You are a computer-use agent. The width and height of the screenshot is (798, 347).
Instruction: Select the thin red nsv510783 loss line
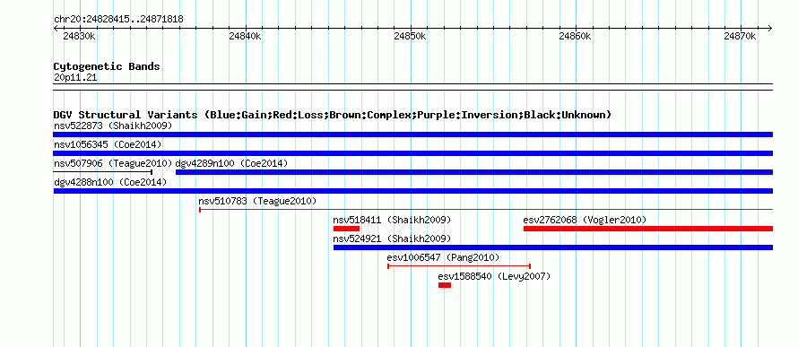pos(485,210)
